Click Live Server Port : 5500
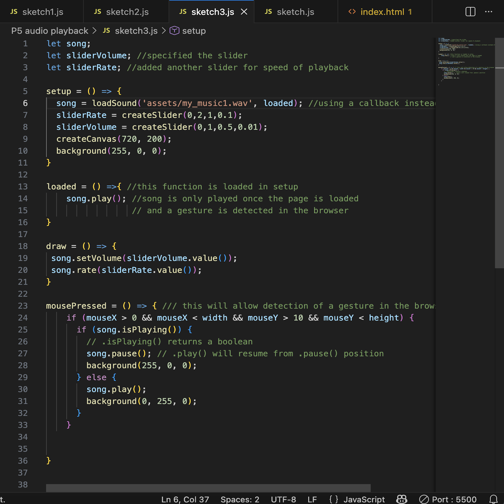This screenshot has height=504, width=504. [x=448, y=499]
